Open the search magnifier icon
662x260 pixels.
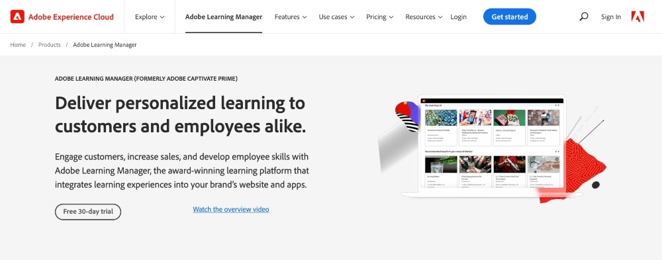point(584,17)
